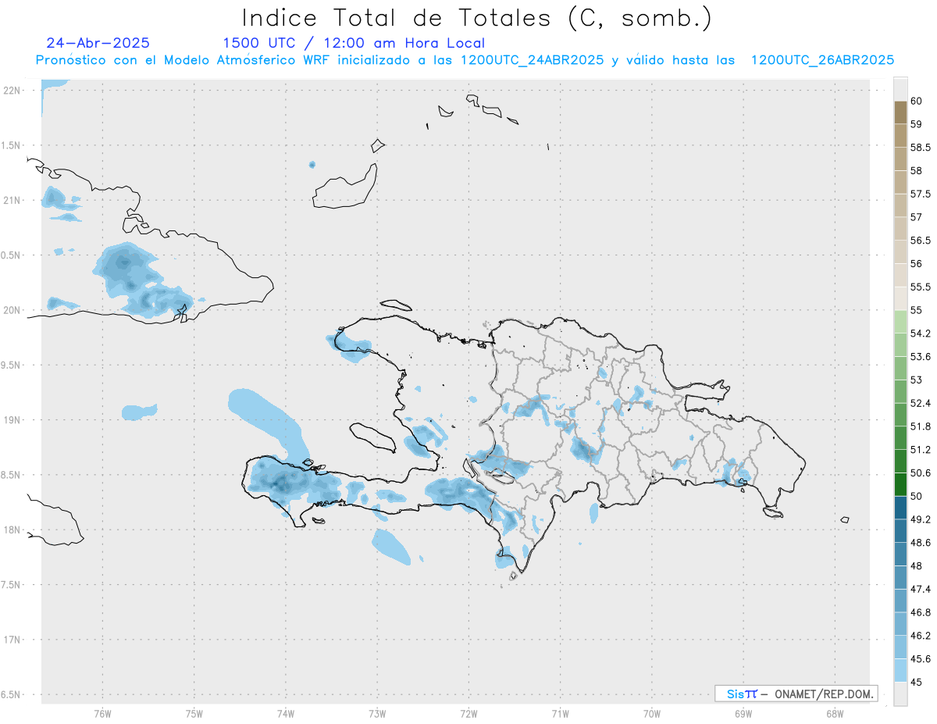
Task: Click the colorbar value '57'
Action: click(x=917, y=217)
